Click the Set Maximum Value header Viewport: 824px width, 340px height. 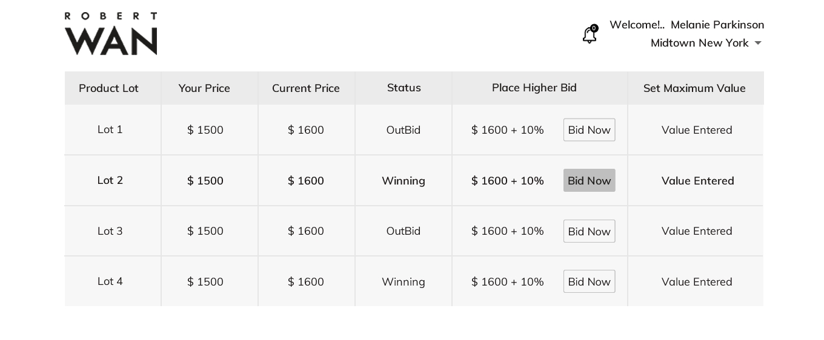click(694, 88)
